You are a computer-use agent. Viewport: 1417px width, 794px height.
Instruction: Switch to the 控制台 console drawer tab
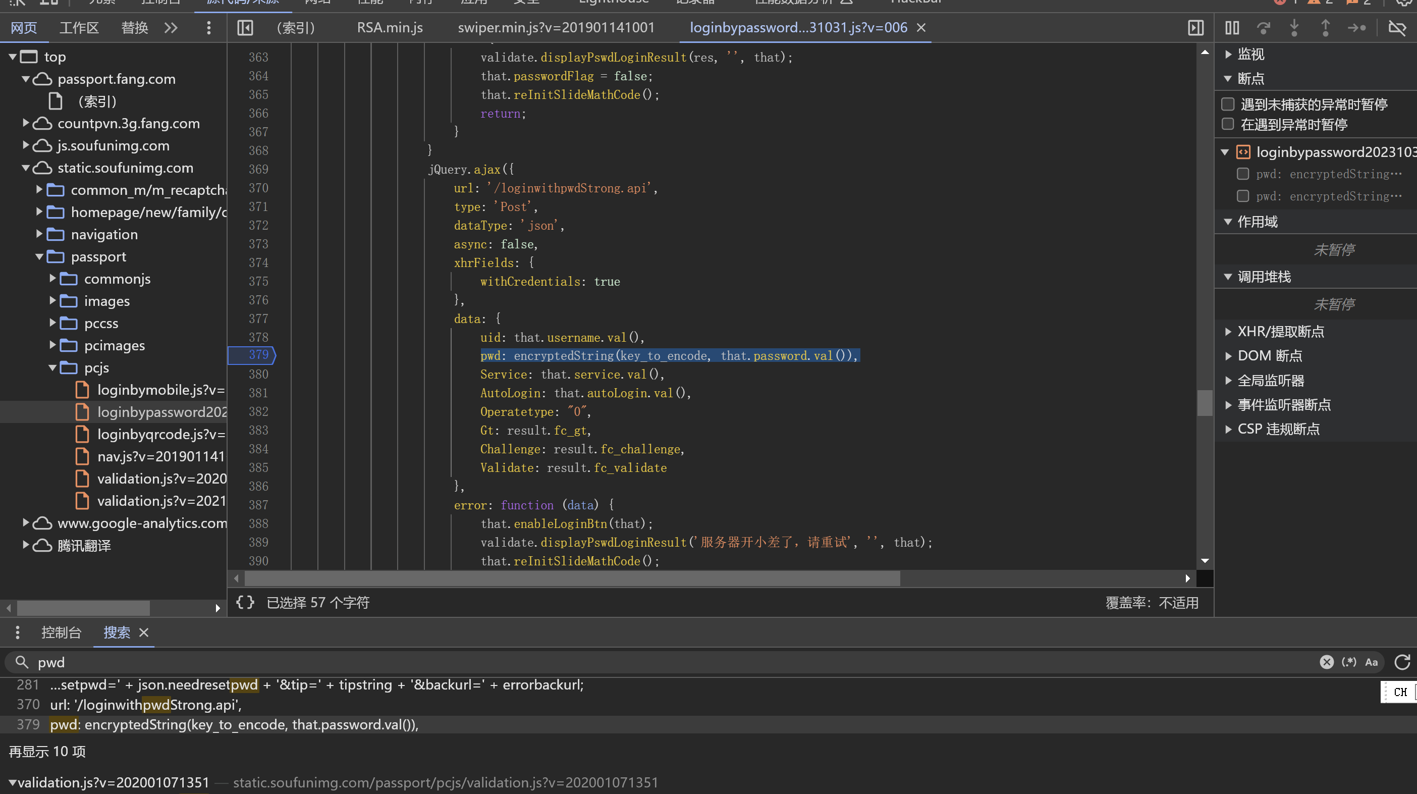(x=61, y=632)
